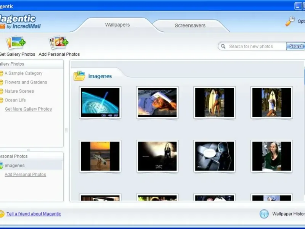Image resolution: width=305 pixels, height=229 pixels.
Task: Select the Ocean Life category folder
Action: [x=15, y=100]
